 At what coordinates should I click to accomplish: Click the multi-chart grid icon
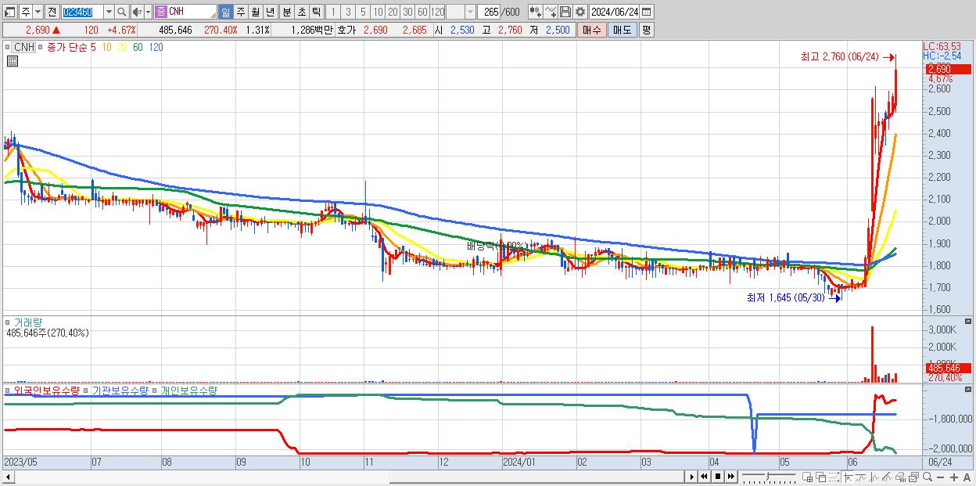pyautogui.click(x=808, y=477)
